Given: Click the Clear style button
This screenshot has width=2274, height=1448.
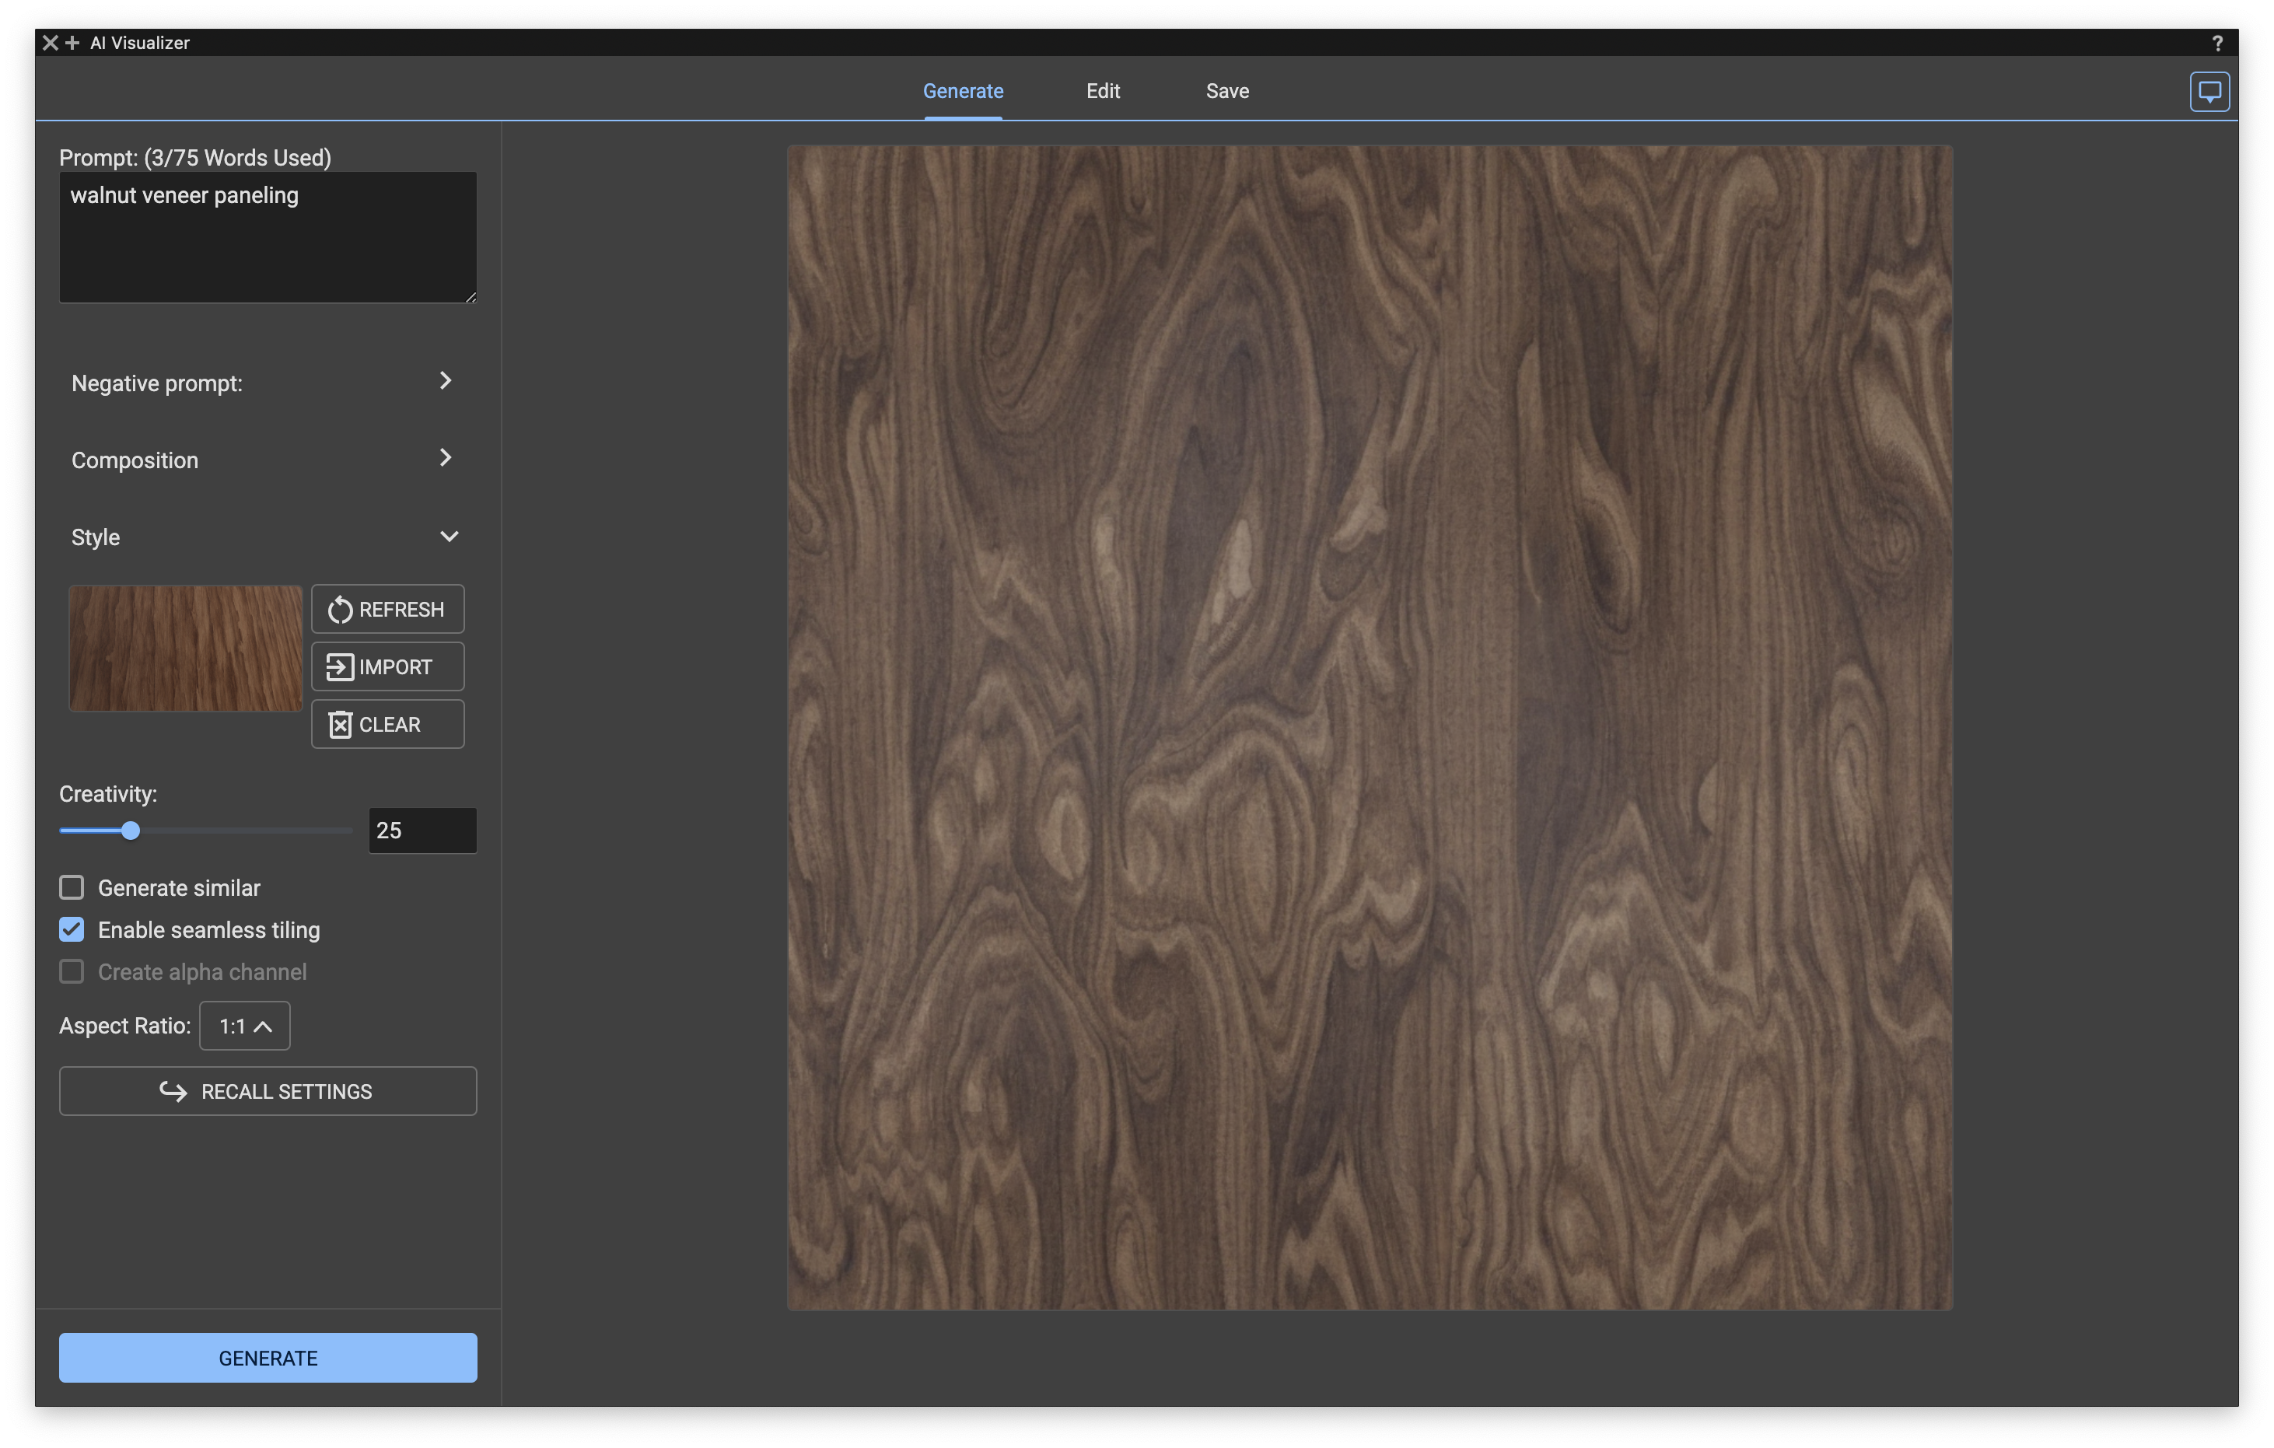Looking at the screenshot, I should pos(387,725).
